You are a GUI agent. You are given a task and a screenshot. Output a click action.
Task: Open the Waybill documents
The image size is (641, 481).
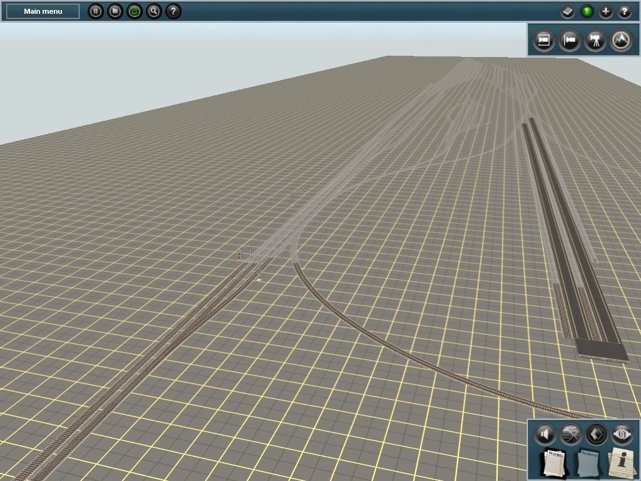click(x=554, y=463)
